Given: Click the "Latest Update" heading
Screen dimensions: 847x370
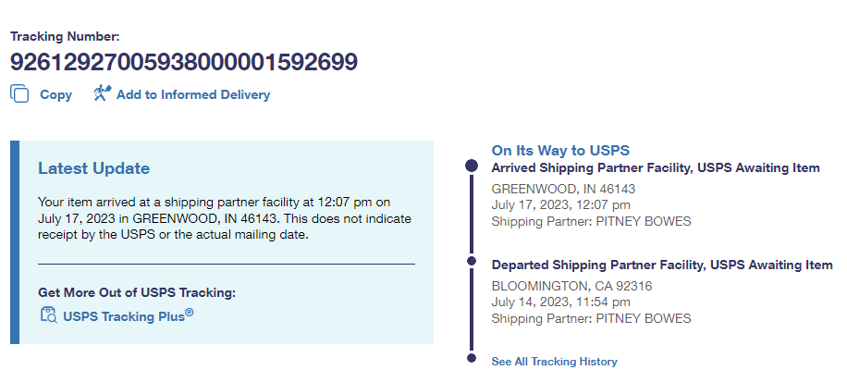Looking at the screenshot, I should click(93, 168).
